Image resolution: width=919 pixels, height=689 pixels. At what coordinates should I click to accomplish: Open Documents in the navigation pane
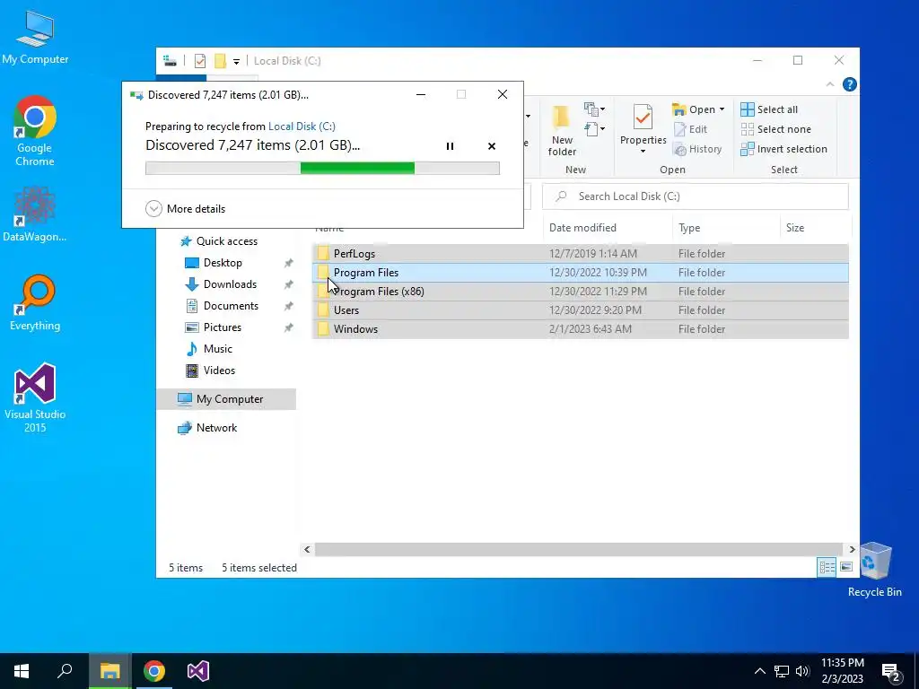pos(222,306)
